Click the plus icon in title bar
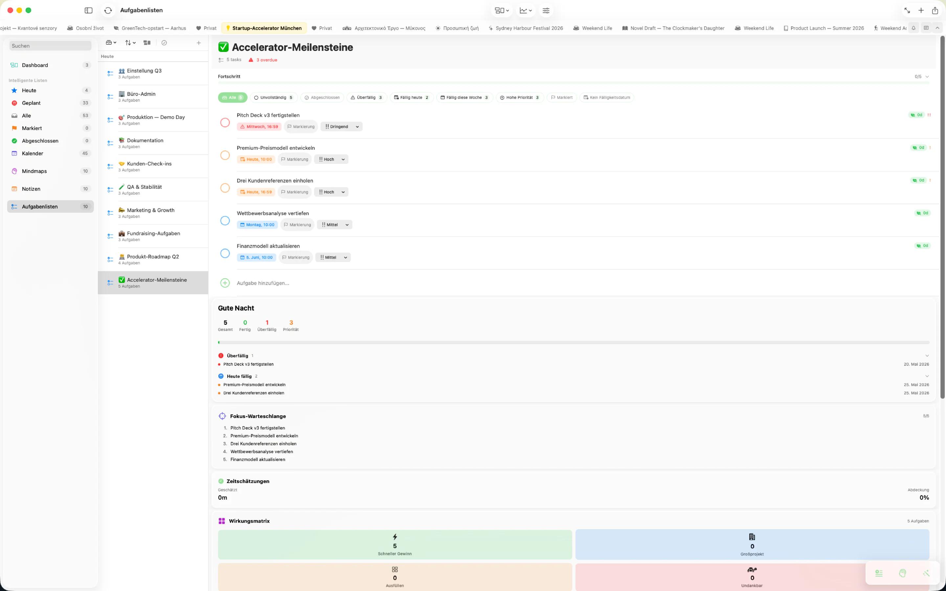This screenshot has width=946, height=591. pyautogui.click(x=921, y=11)
